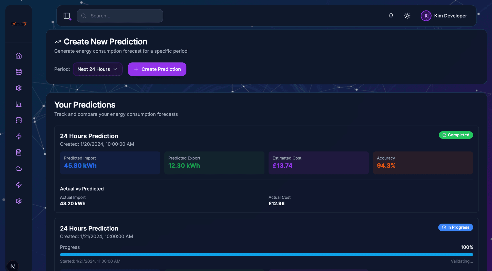The width and height of the screenshot is (492, 271).
Task: Open the Home page from sidebar
Action: pyautogui.click(x=19, y=56)
